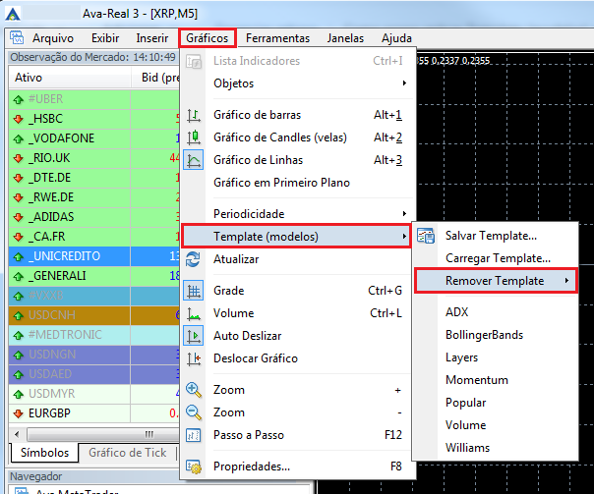The width and height of the screenshot is (594, 494).
Task: Click the Deslocar Gráfico shift icon
Action: coord(194,358)
